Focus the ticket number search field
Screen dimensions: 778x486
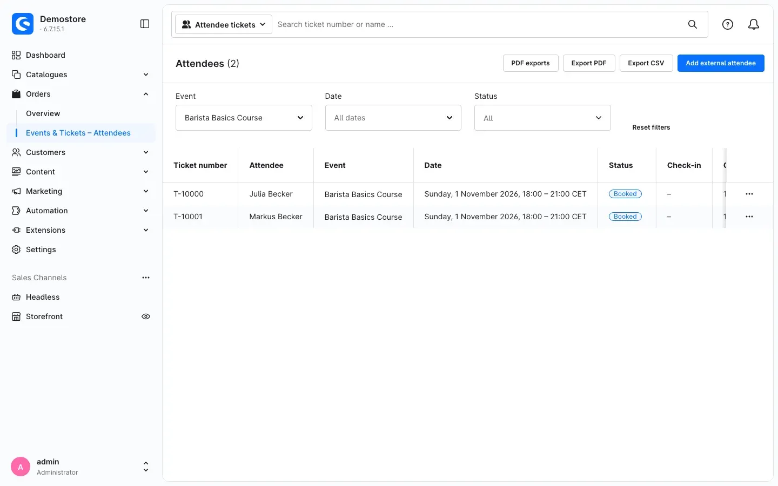(x=479, y=24)
